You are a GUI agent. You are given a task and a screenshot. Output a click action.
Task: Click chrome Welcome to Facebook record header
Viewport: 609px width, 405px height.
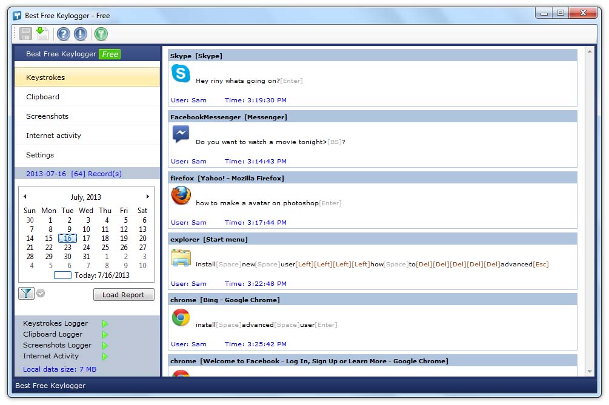pyautogui.click(x=373, y=361)
